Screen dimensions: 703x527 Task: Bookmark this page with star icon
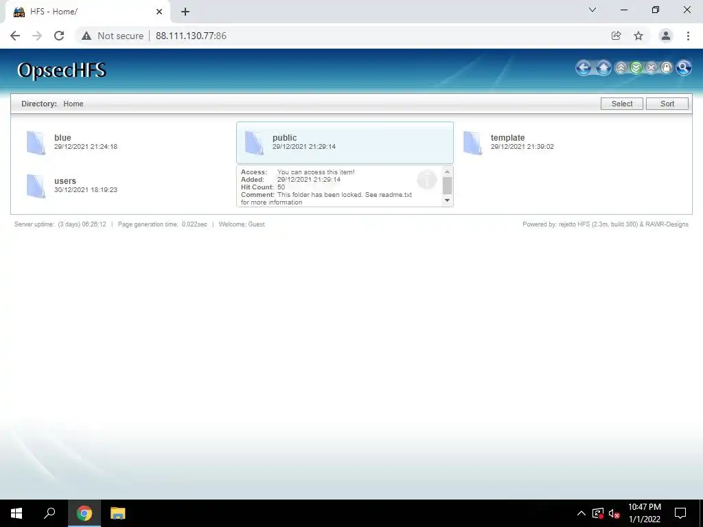coord(638,36)
